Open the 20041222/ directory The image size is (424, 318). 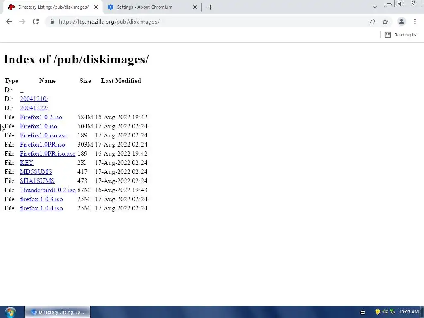(34, 108)
